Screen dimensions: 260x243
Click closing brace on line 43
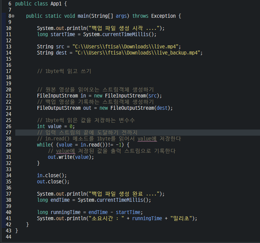point(17,231)
